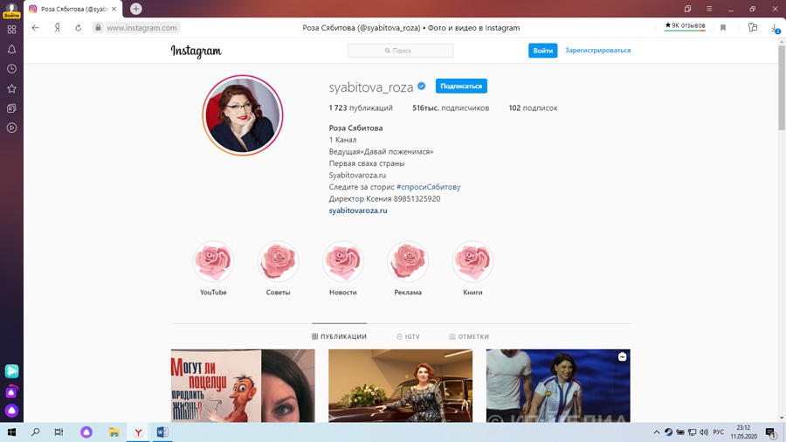
Task: Click the page reload button
Action: tap(78, 28)
